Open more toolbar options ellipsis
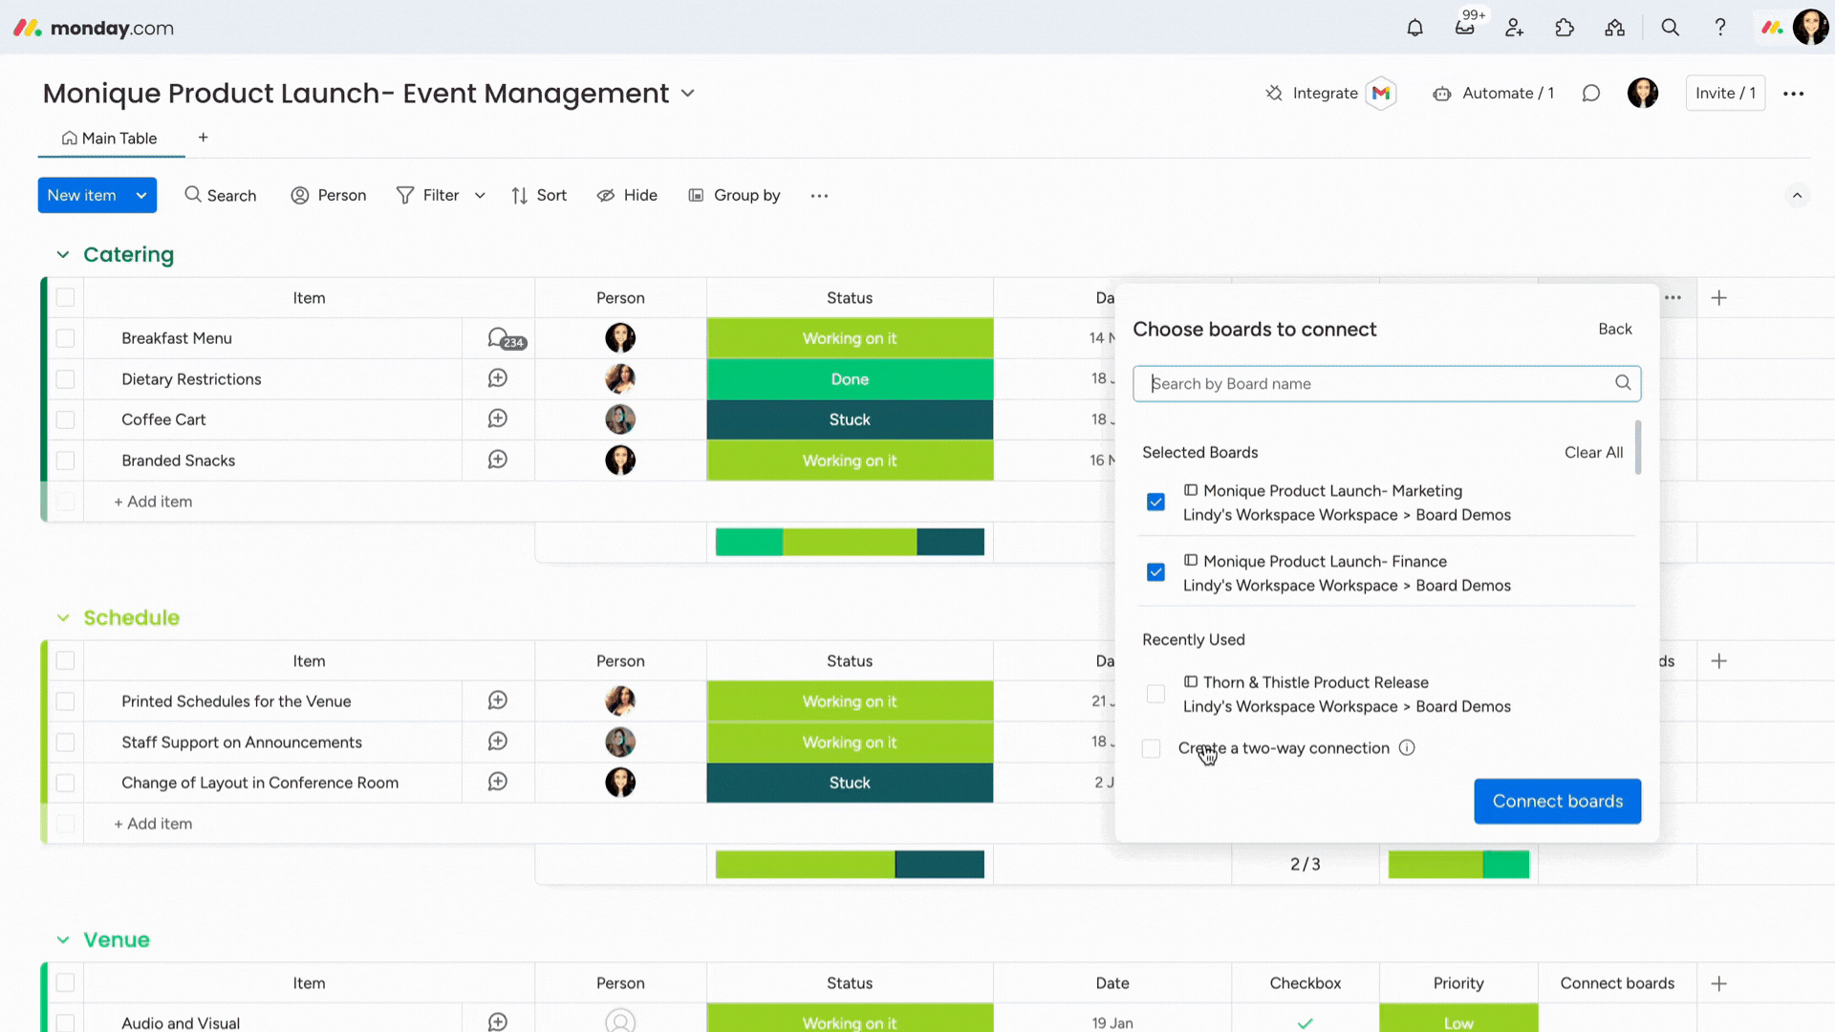The image size is (1835, 1032). pos(819,196)
